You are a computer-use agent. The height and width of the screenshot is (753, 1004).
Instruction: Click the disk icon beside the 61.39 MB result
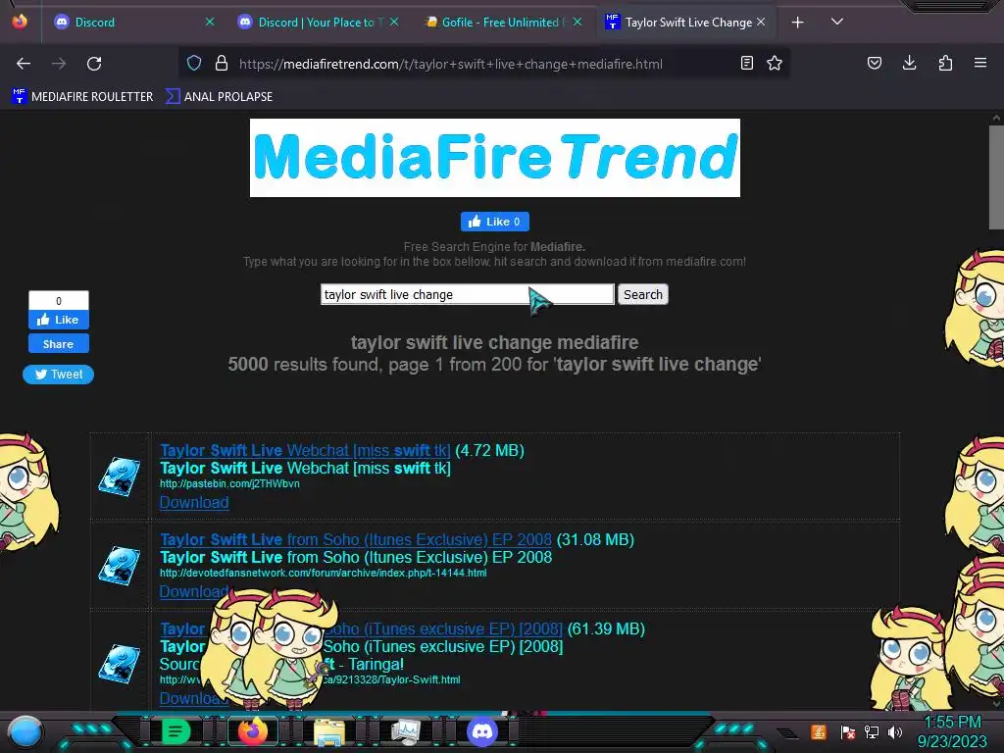[x=120, y=664]
